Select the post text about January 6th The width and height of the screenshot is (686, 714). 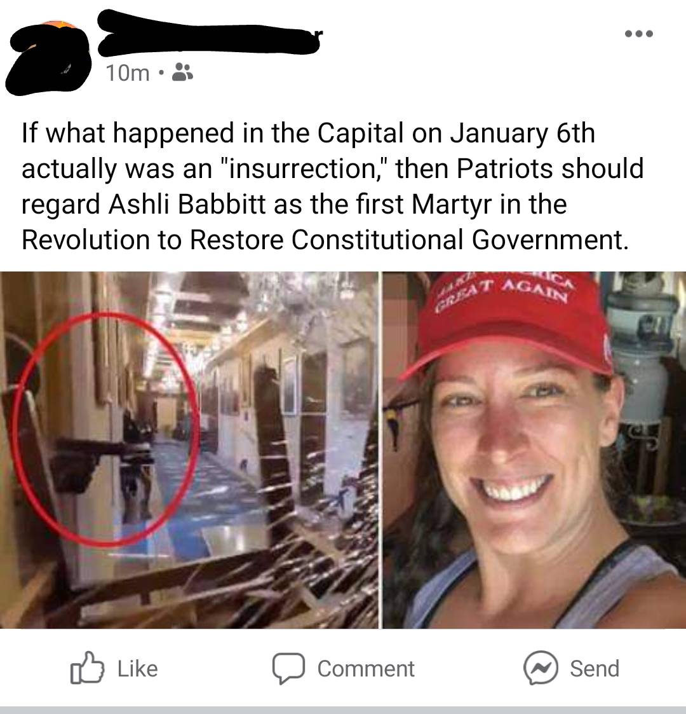(x=332, y=186)
